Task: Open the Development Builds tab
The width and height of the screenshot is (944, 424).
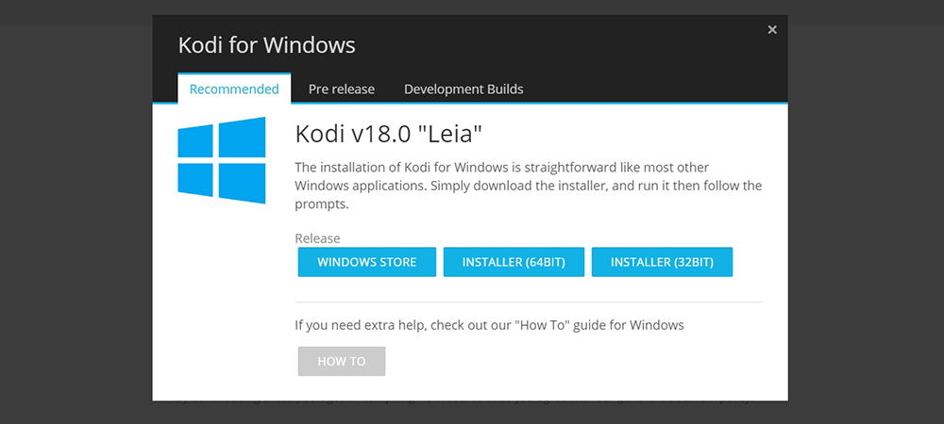Action: (464, 89)
